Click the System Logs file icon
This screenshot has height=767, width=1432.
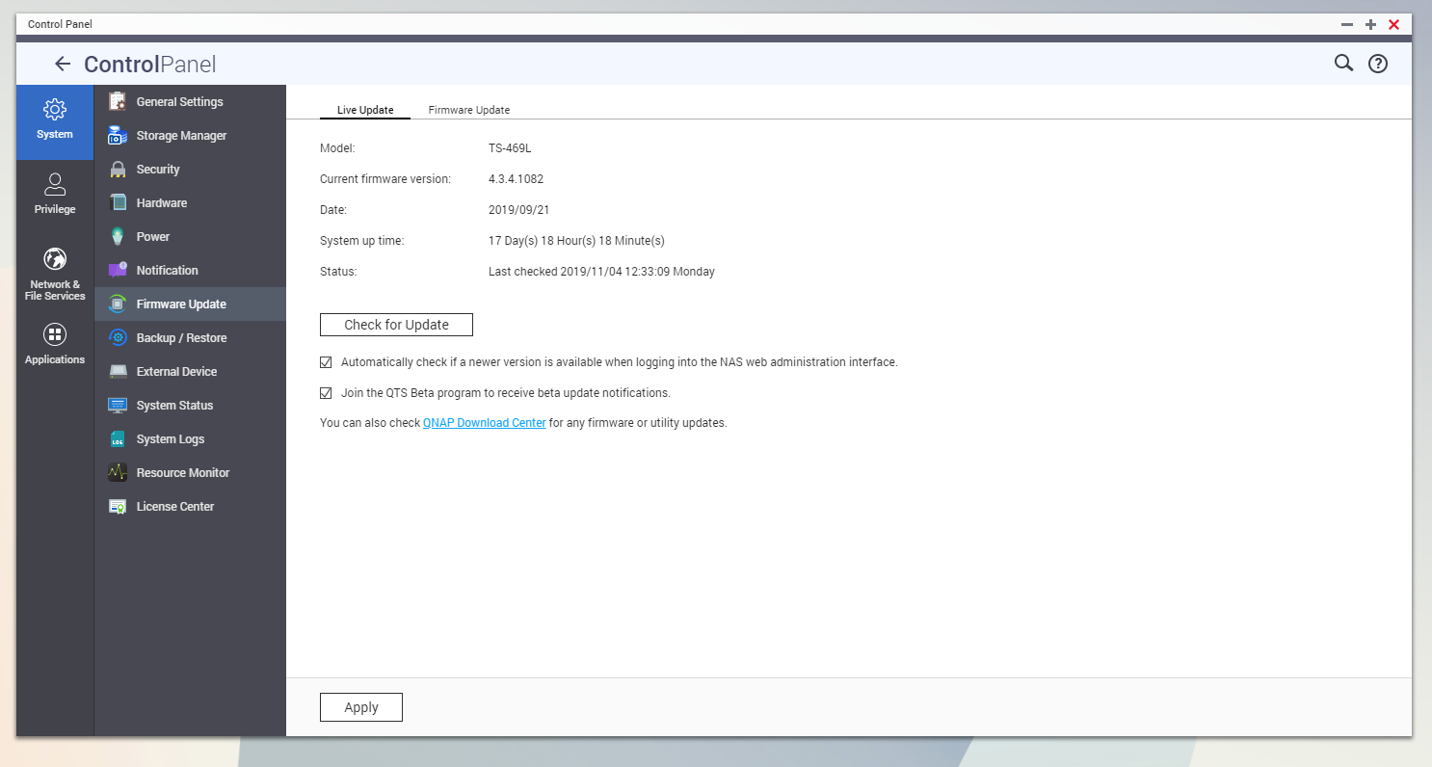click(118, 438)
